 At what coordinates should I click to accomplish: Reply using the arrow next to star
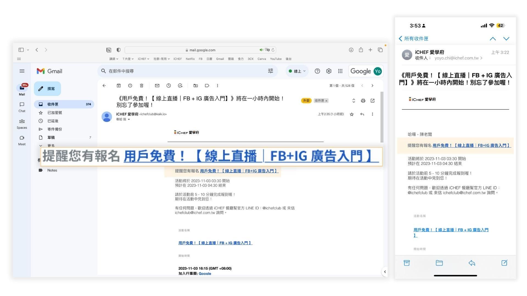pos(362,114)
